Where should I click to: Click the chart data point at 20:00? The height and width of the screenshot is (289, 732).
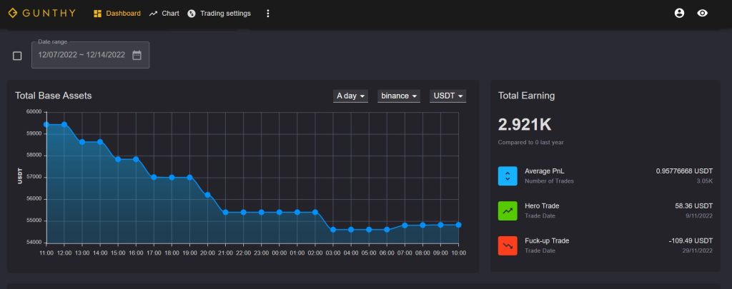click(207, 195)
